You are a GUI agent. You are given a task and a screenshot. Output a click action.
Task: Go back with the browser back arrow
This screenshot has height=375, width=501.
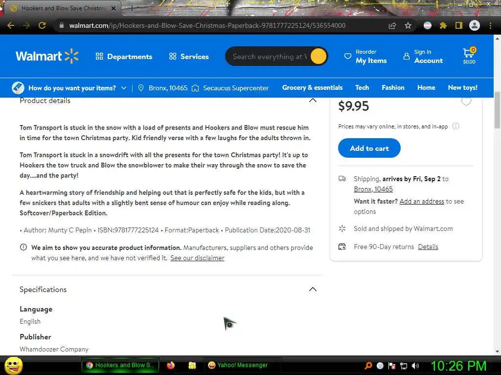pyautogui.click(x=11, y=25)
